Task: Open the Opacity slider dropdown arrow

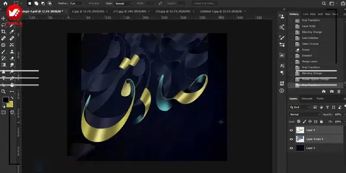Action: (344, 115)
